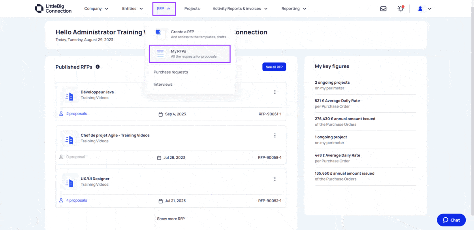Click the UX/UI Designer document icon
Screen dimensions: 474x230
coord(69,183)
